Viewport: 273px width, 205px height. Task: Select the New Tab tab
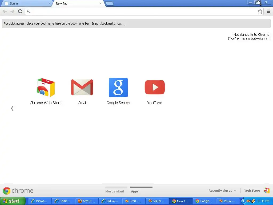point(78,3)
